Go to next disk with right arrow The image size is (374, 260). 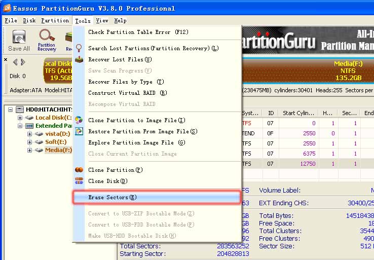point(23,62)
